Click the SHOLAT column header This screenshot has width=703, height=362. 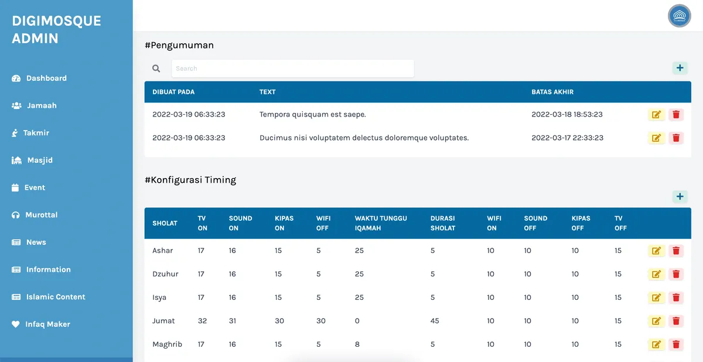[165, 223]
